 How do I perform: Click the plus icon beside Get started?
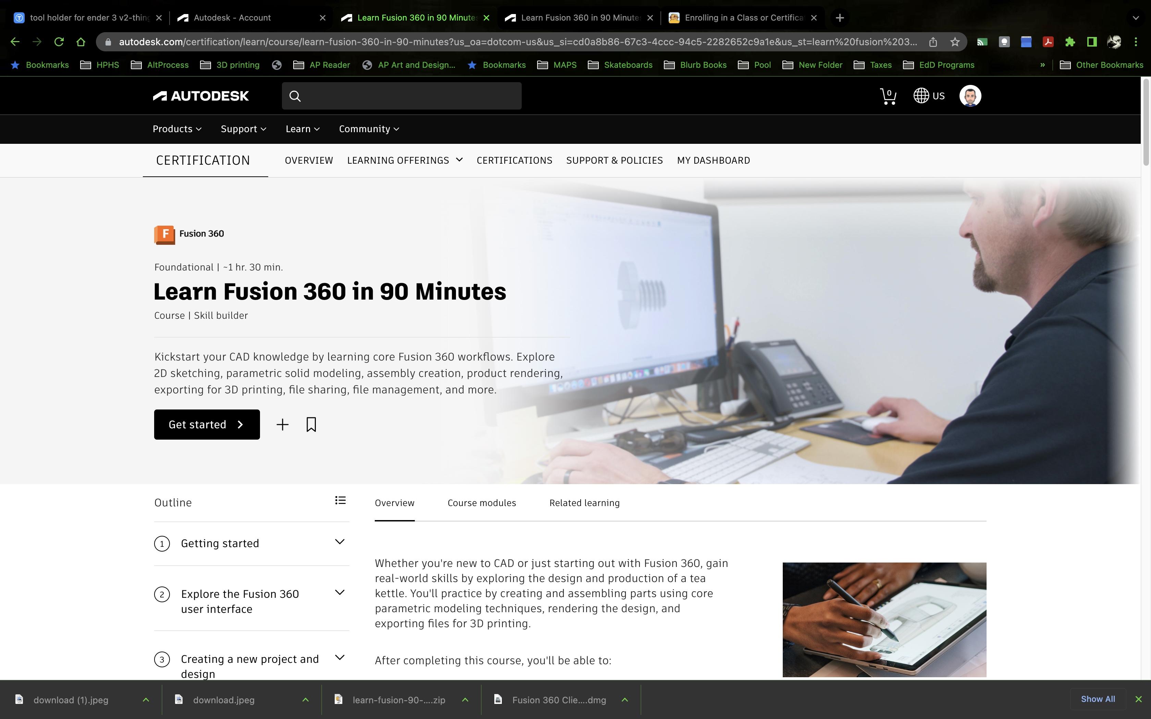point(283,424)
